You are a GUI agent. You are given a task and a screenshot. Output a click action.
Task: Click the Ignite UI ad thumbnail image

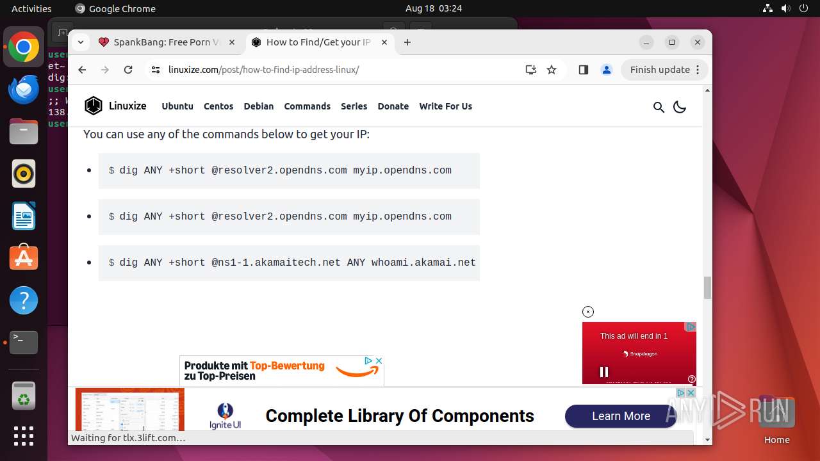[130, 409]
